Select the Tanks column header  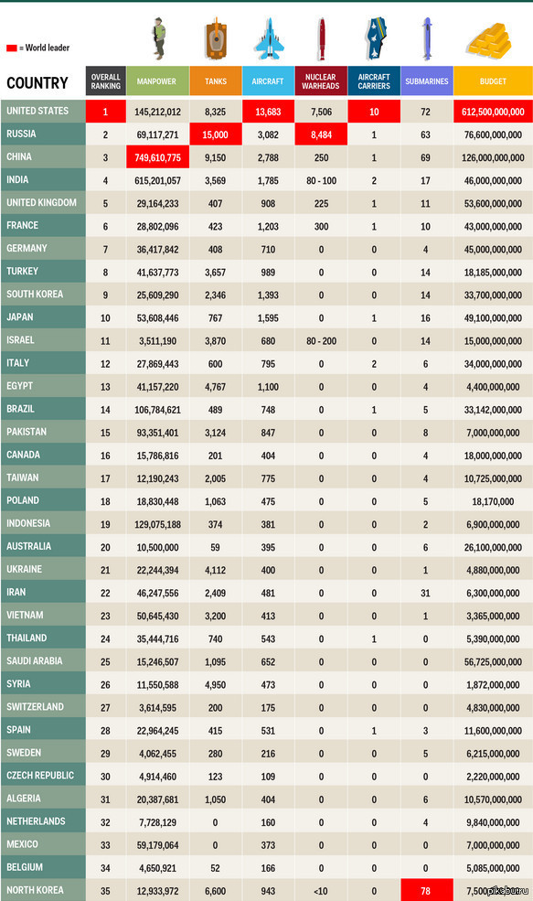[x=216, y=81]
